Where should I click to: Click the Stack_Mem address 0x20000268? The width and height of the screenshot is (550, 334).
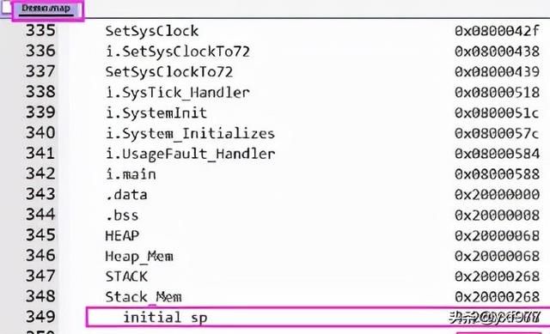[497, 297]
